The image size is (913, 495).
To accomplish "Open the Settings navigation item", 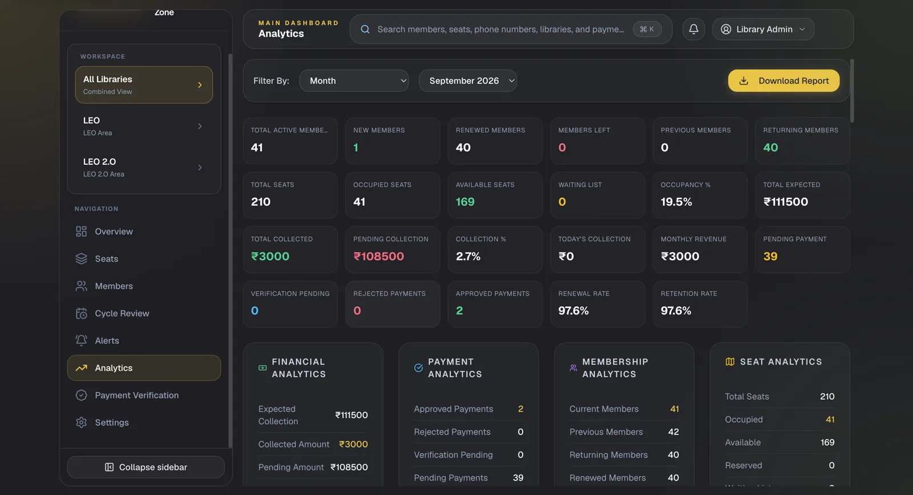I will pos(144,423).
